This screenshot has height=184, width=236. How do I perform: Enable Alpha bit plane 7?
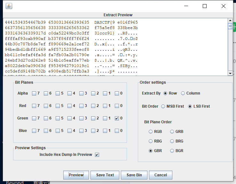coord(34,94)
